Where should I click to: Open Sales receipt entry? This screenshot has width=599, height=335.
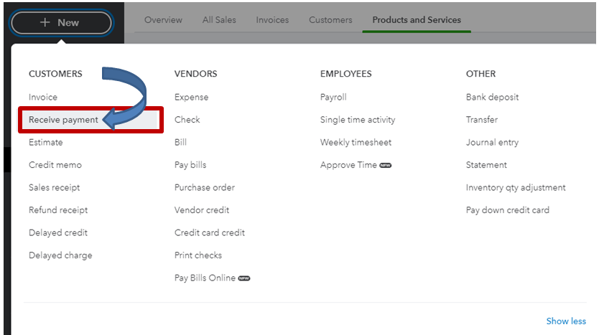tap(55, 187)
